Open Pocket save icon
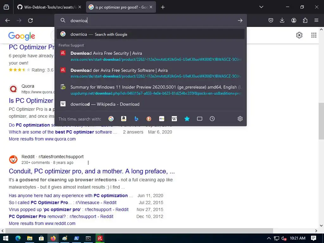This screenshot has height=243, width=324. coord(271,20)
